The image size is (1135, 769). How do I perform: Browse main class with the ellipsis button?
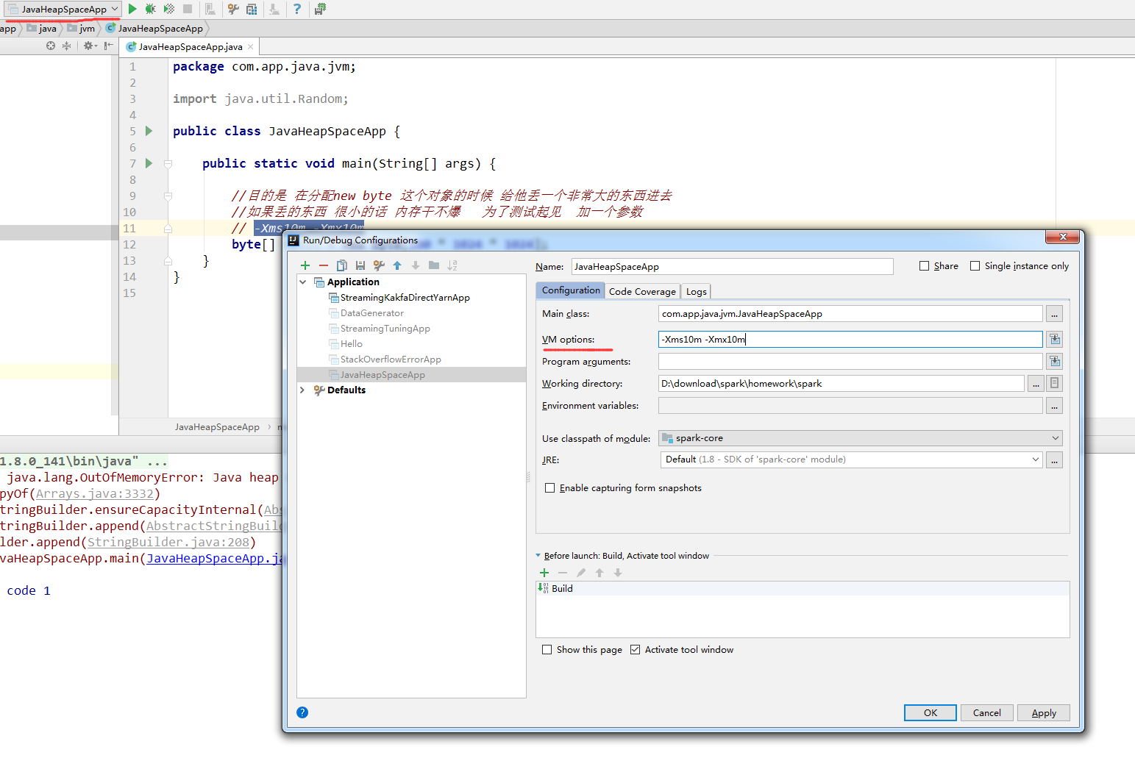tap(1055, 314)
